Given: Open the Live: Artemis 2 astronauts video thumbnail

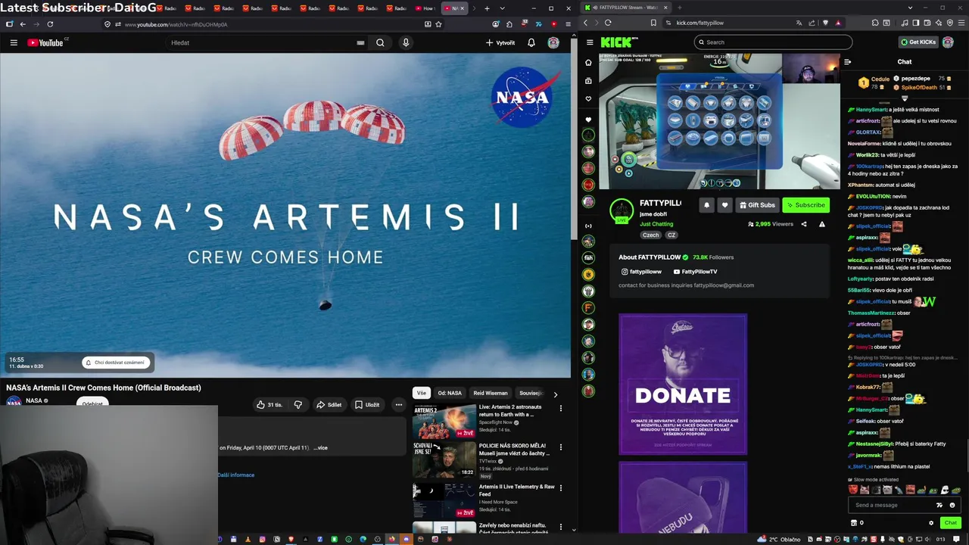Looking at the screenshot, I should 444,422.
